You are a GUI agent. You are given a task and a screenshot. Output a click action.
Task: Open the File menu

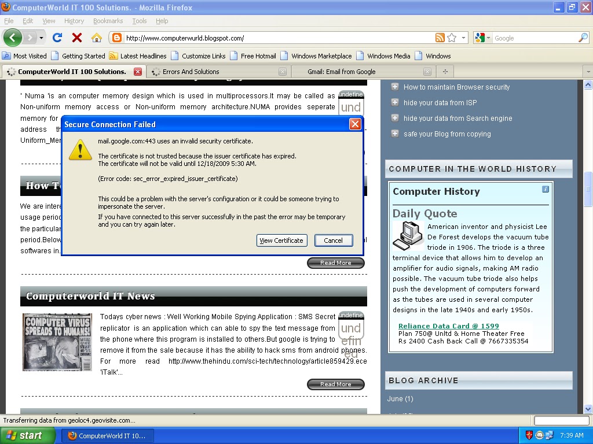9,21
